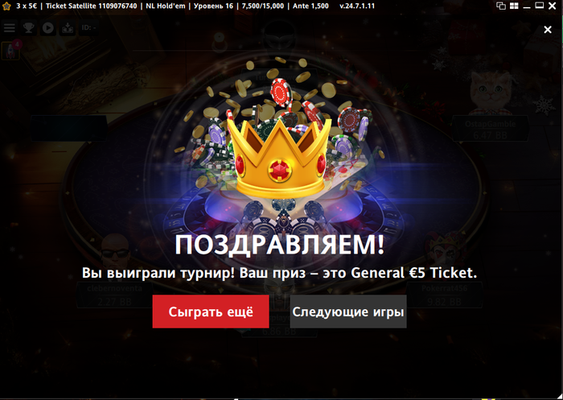This screenshot has height=400, width=563.
Task: Click the 'ПОЗДРАВЛЯЕМ!' heading text
Action: (279, 245)
